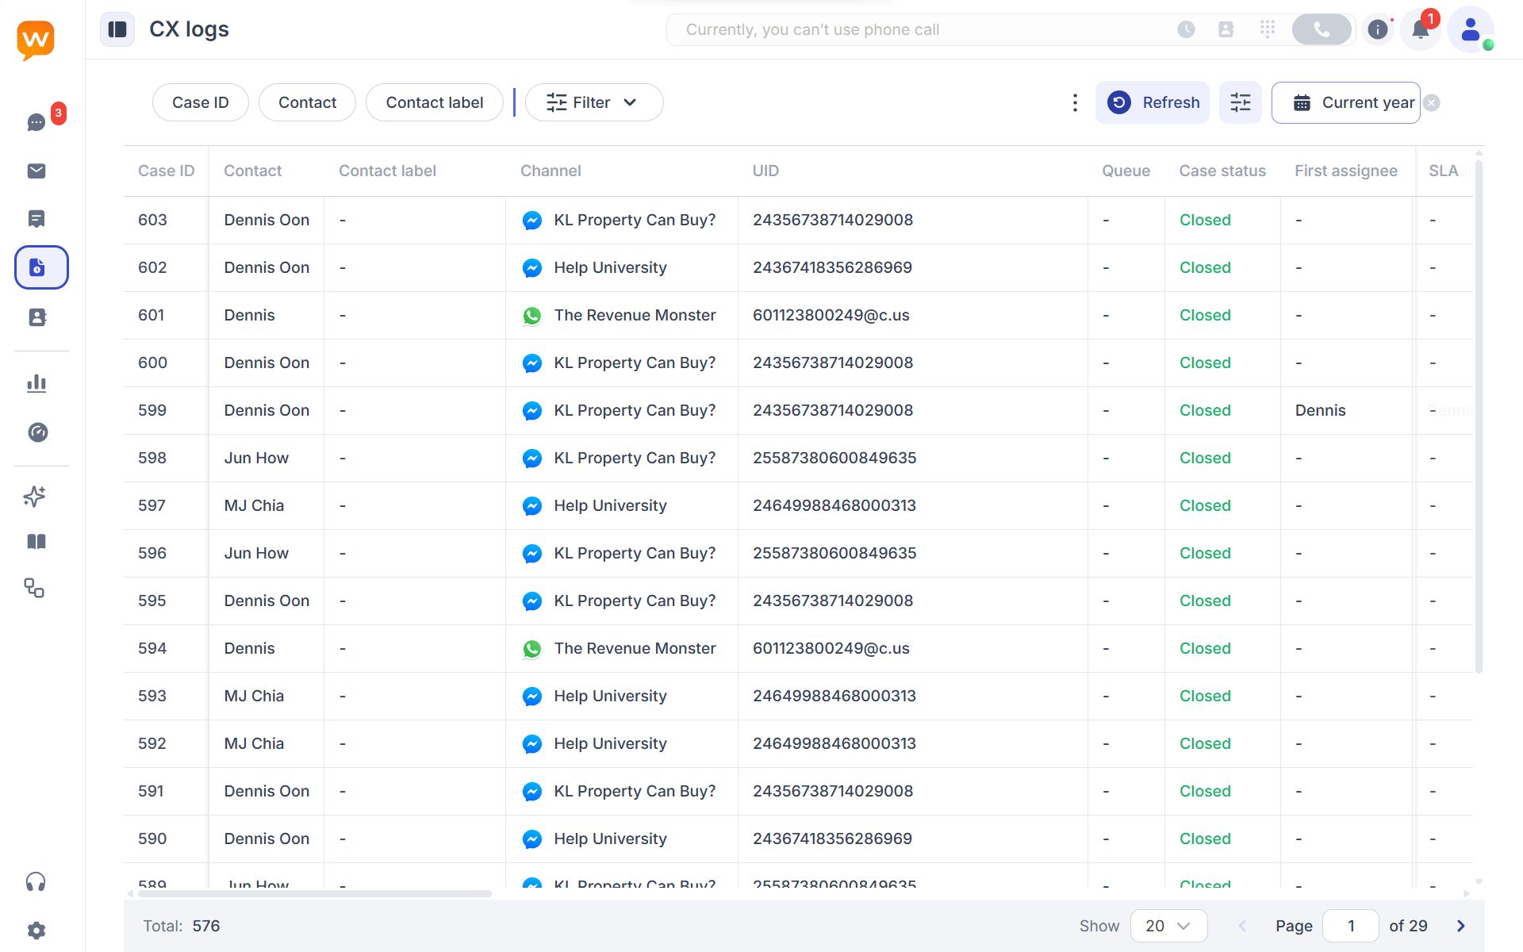The width and height of the screenshot is (1523, 952).
Task: Expand the Filter dropdown
Action: (x=593, y=102)
